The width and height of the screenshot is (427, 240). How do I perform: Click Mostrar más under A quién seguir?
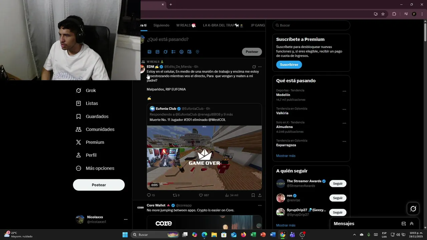(x=286, y=225)
